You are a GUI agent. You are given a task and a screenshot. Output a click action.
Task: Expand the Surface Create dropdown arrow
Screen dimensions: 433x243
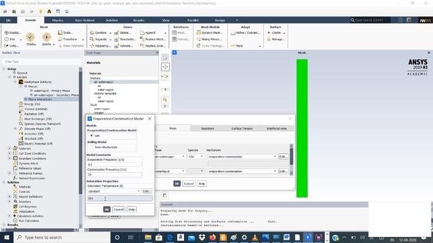[x=284, y=33]
